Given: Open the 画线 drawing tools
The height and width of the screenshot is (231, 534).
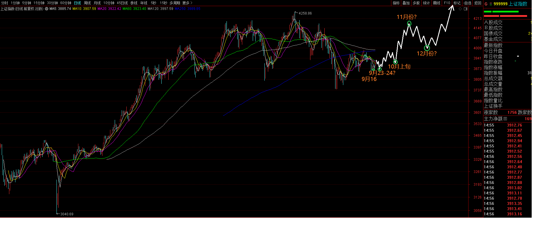Looking at the screenshot, I should 437,3.
